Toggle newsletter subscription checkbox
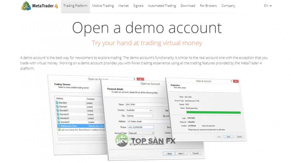291x163 pixels. [131, 144]
